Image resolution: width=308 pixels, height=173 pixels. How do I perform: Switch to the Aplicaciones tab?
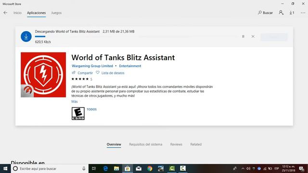point(37,13)
